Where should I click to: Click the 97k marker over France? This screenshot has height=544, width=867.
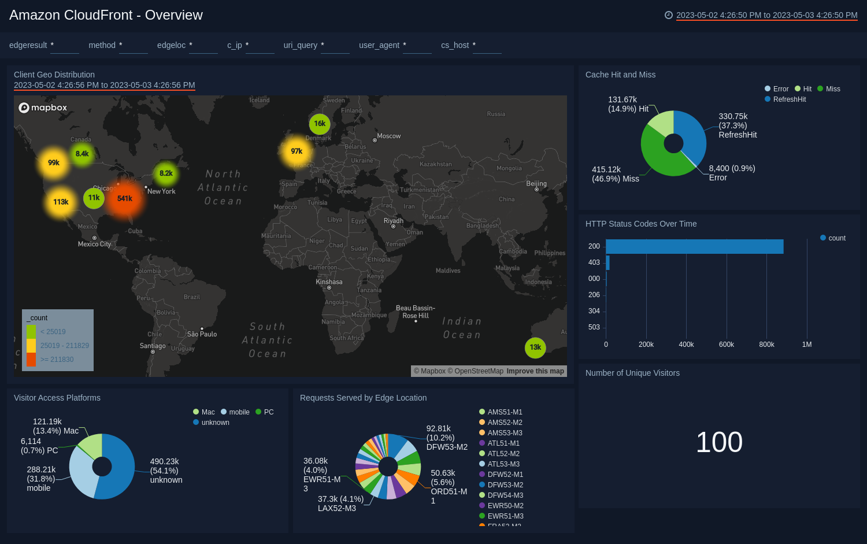(296, 151)
